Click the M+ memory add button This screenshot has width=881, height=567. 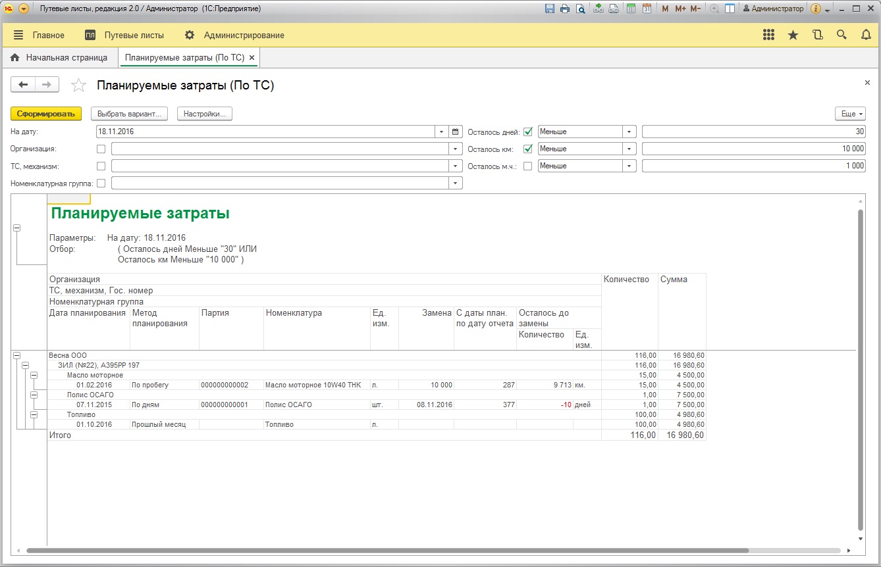[680, 9]
